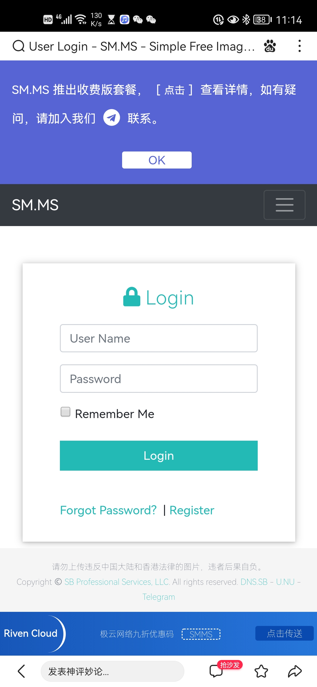Share the page using arrow icon
317x687 pixels.
point(295,671)
